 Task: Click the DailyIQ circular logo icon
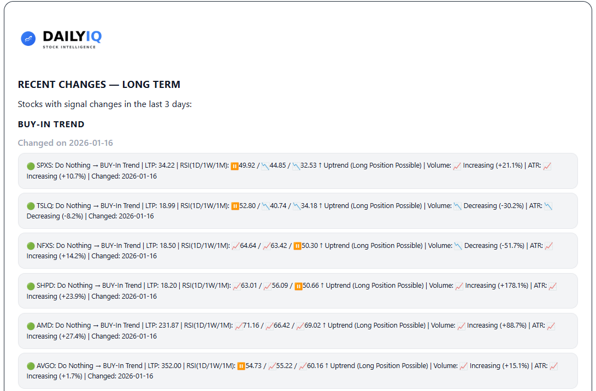[28, 38]
